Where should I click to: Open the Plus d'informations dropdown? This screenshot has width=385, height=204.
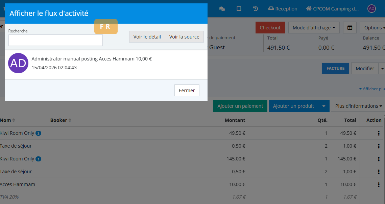pyautogui.click(x=358, y=106)
